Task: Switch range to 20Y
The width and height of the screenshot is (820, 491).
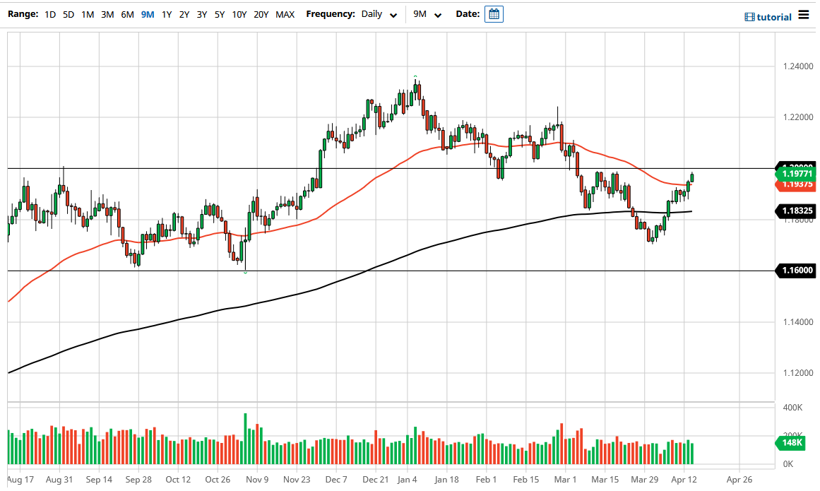Action: point(261,15)
